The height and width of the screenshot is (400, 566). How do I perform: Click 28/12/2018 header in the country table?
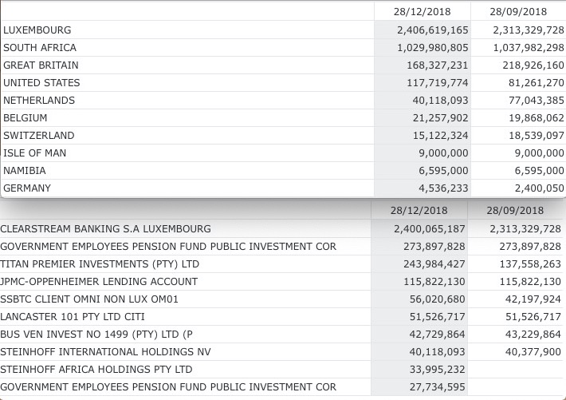[422, 11]
